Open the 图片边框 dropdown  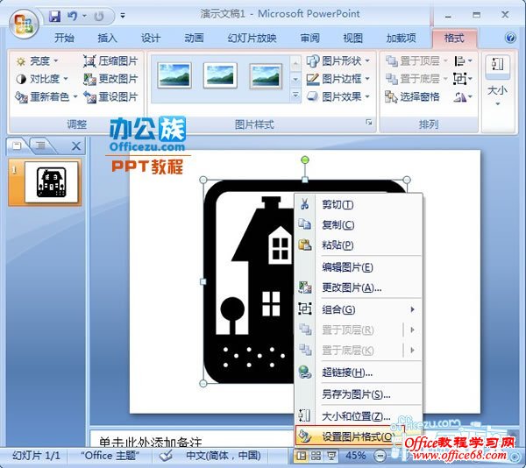(x=338, y=79)
